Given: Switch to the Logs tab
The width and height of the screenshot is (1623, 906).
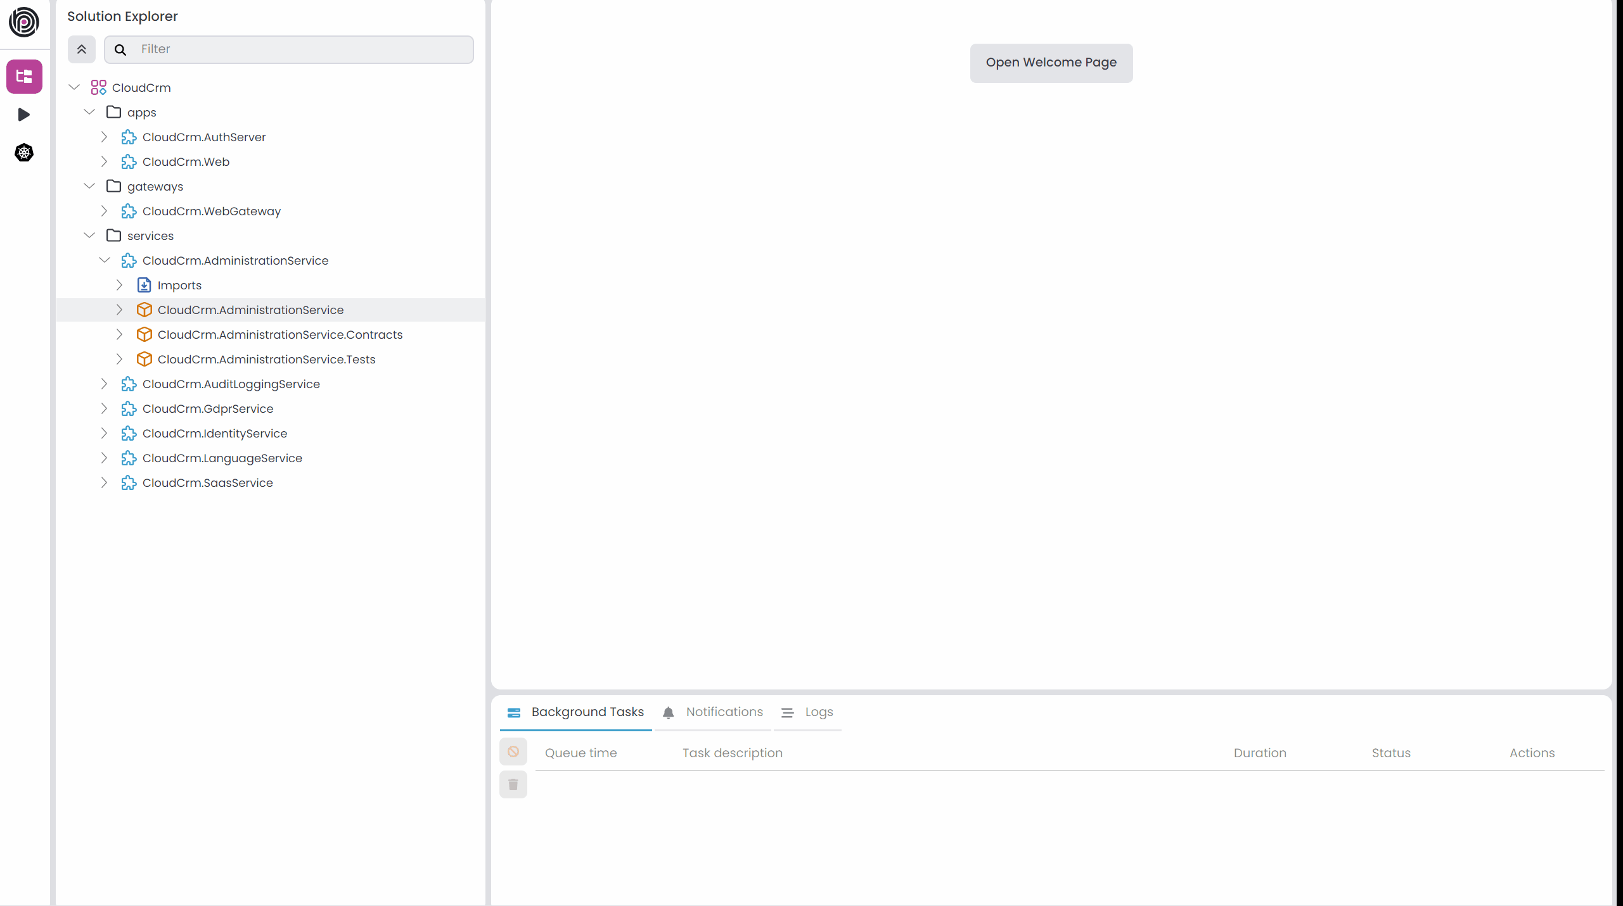Looking at the screenshot, I should [x=807, y=712].
